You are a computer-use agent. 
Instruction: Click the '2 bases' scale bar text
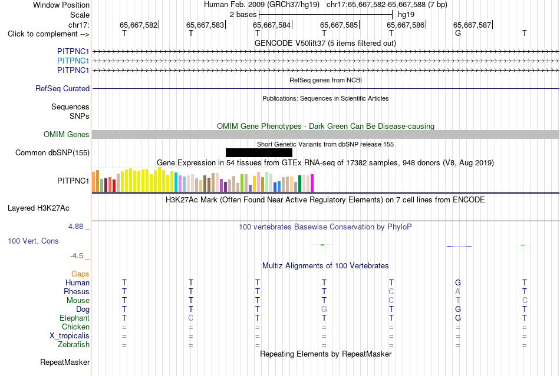click(x=243, y=15)
